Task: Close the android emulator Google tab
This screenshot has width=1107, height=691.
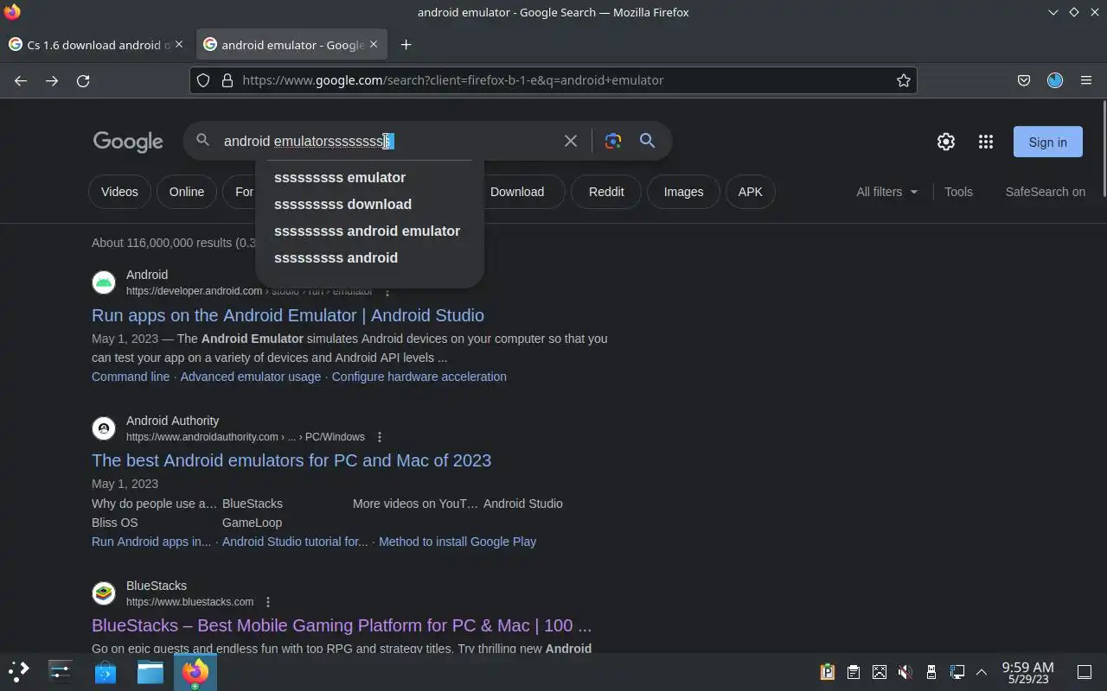Action: (374, 44)
